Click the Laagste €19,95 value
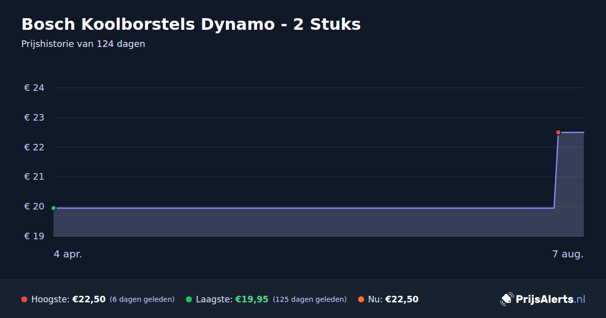 pyautogui.click(x=251, y=299)
